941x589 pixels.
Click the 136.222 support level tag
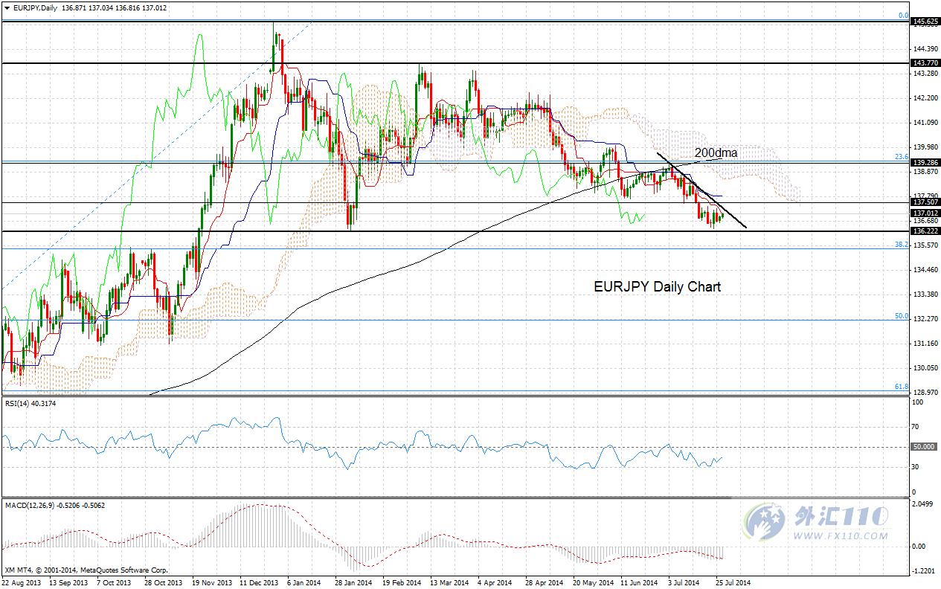(925, 231)
